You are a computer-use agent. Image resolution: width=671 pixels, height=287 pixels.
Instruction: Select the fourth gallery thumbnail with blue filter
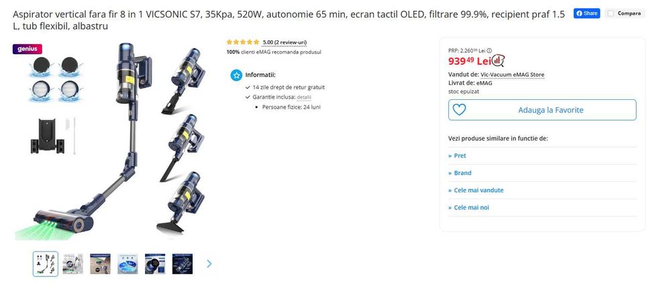tap(127, 264)
